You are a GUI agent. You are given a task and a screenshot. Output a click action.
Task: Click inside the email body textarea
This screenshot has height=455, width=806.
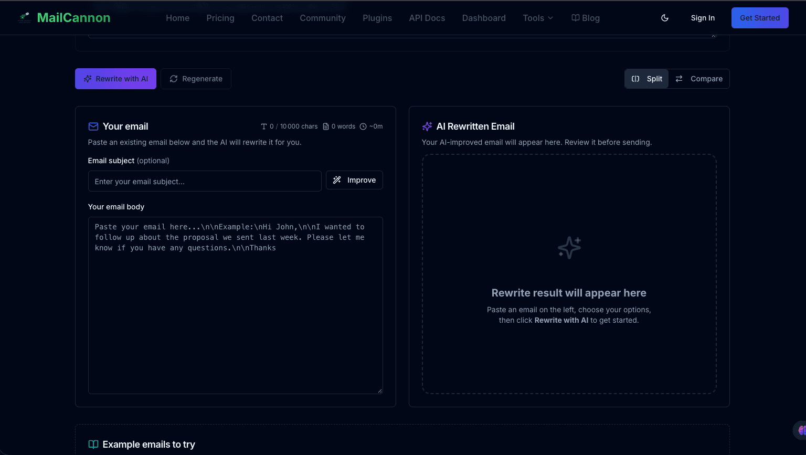(x=236, y=305)
